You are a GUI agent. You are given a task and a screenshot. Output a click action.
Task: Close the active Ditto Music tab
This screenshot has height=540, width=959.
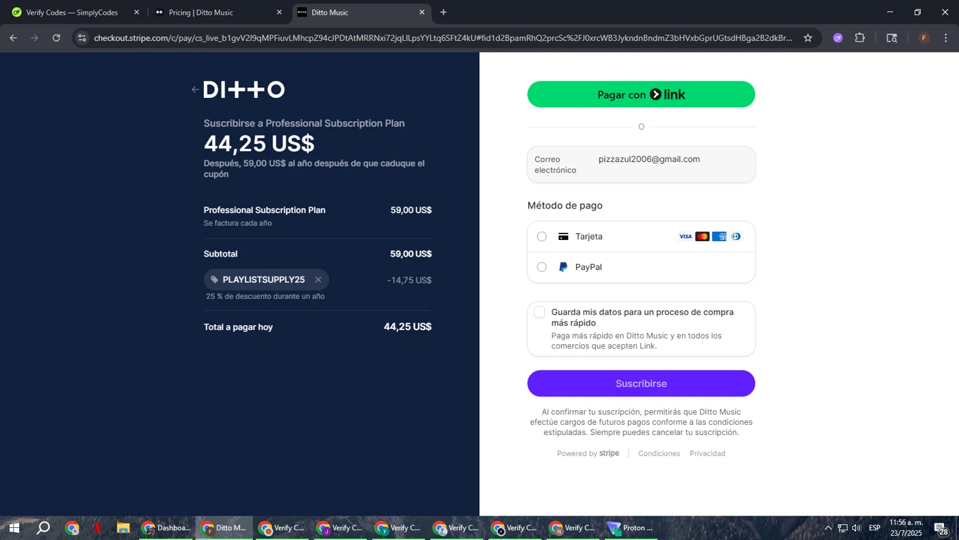pos(421,12)
